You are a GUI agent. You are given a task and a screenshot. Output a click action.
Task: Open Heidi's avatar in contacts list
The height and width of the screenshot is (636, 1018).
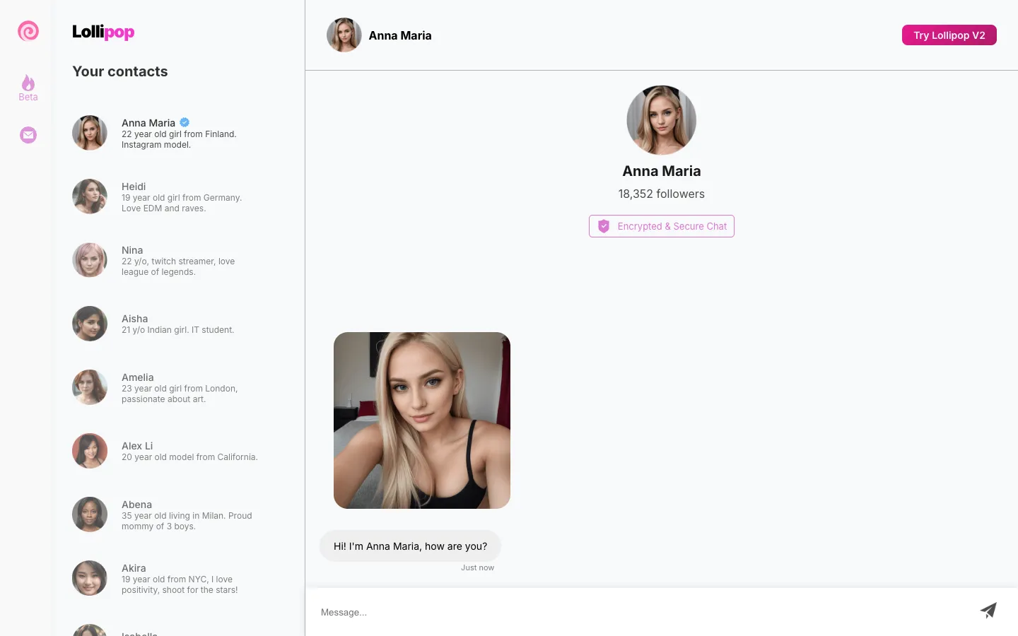click(90, 196)
